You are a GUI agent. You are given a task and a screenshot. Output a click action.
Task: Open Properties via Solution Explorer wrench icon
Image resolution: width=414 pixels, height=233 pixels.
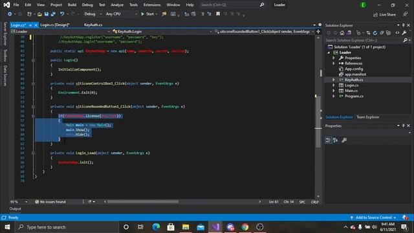click(404, 33)
